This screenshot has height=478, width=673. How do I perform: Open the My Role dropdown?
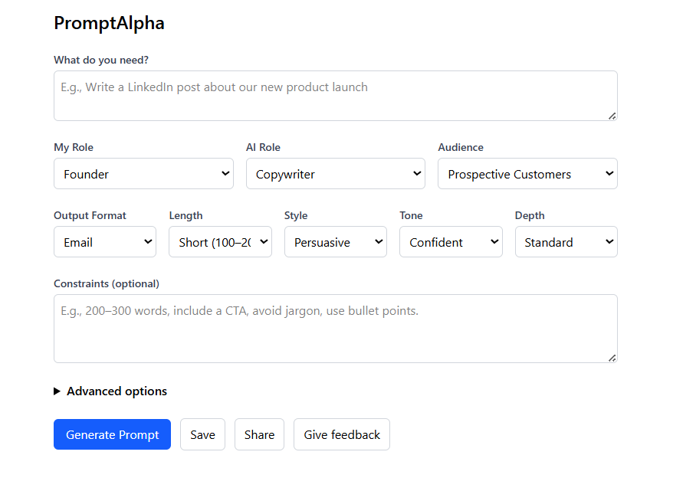(143, 174)
